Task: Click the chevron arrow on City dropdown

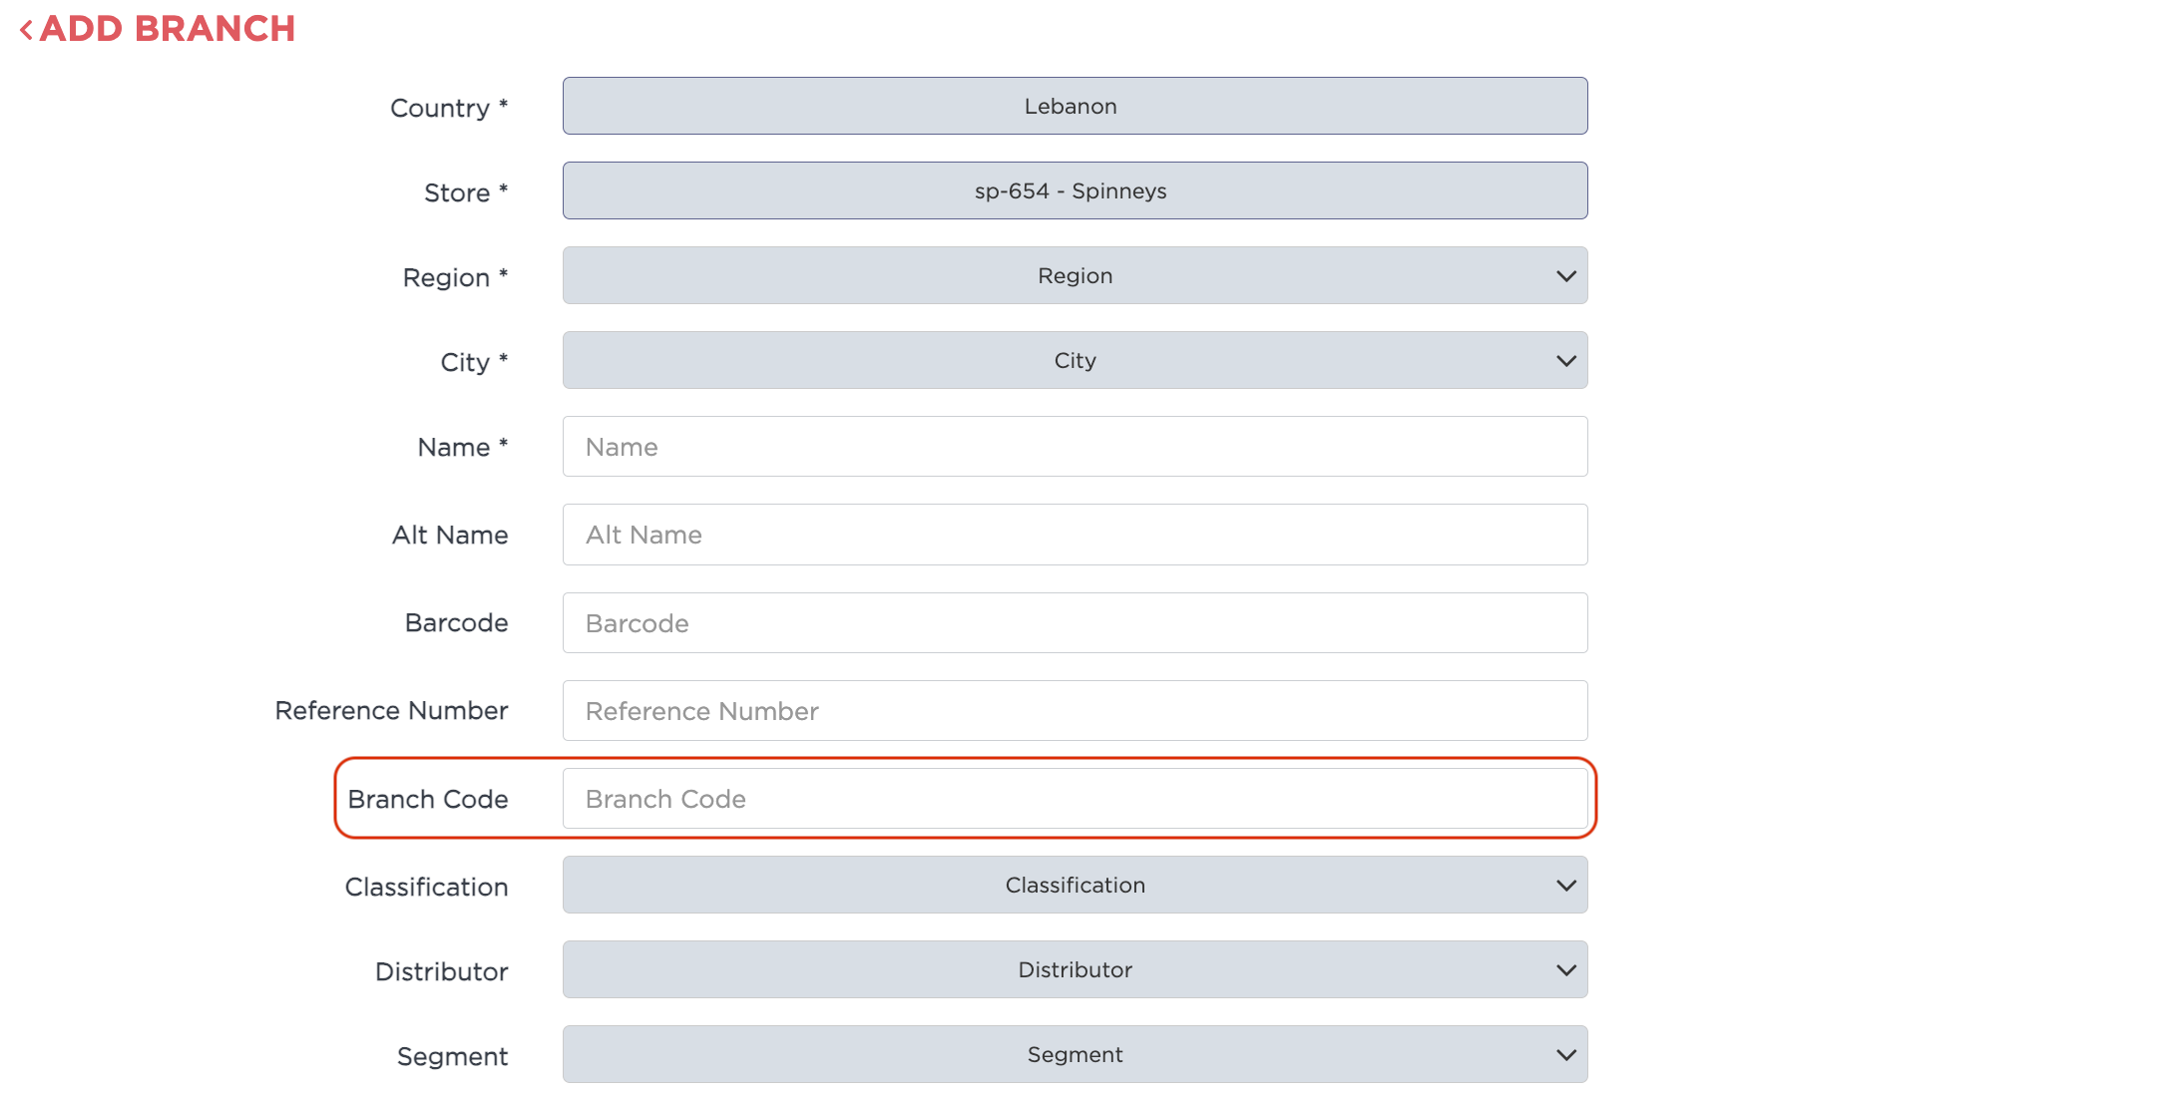Action: (1565, 361)
